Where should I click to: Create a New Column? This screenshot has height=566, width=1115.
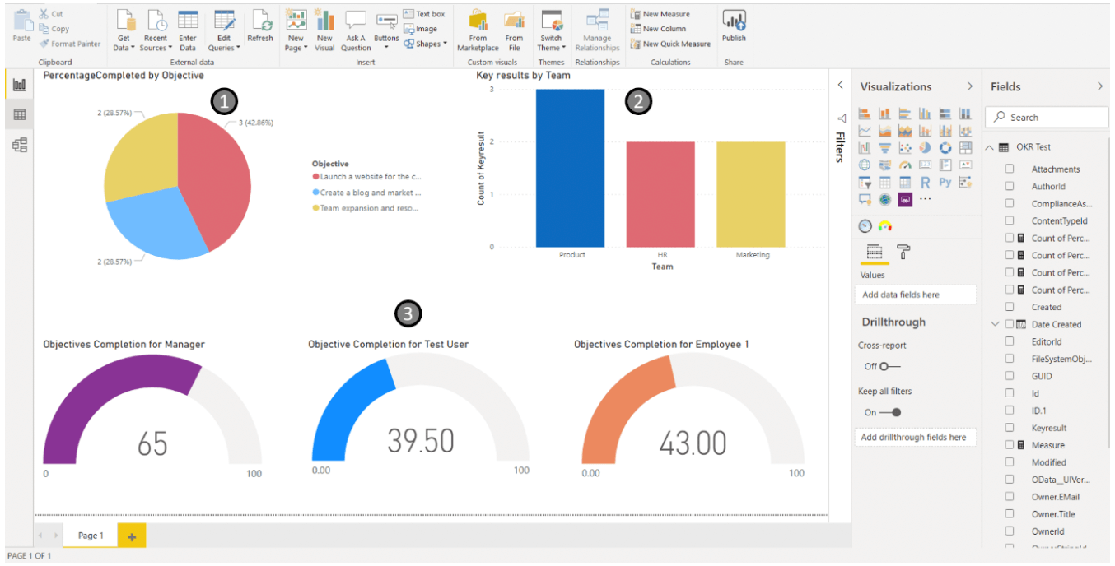pos(658,29)
